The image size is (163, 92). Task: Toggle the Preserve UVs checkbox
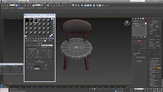(150, 30)
